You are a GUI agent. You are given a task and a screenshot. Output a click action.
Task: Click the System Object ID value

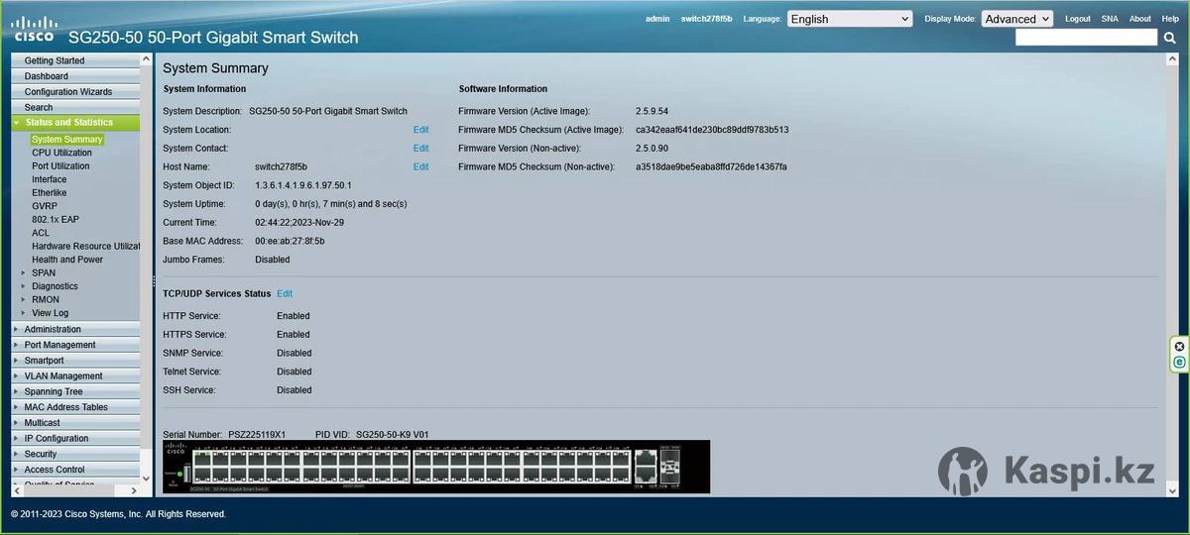click(303, 185)
